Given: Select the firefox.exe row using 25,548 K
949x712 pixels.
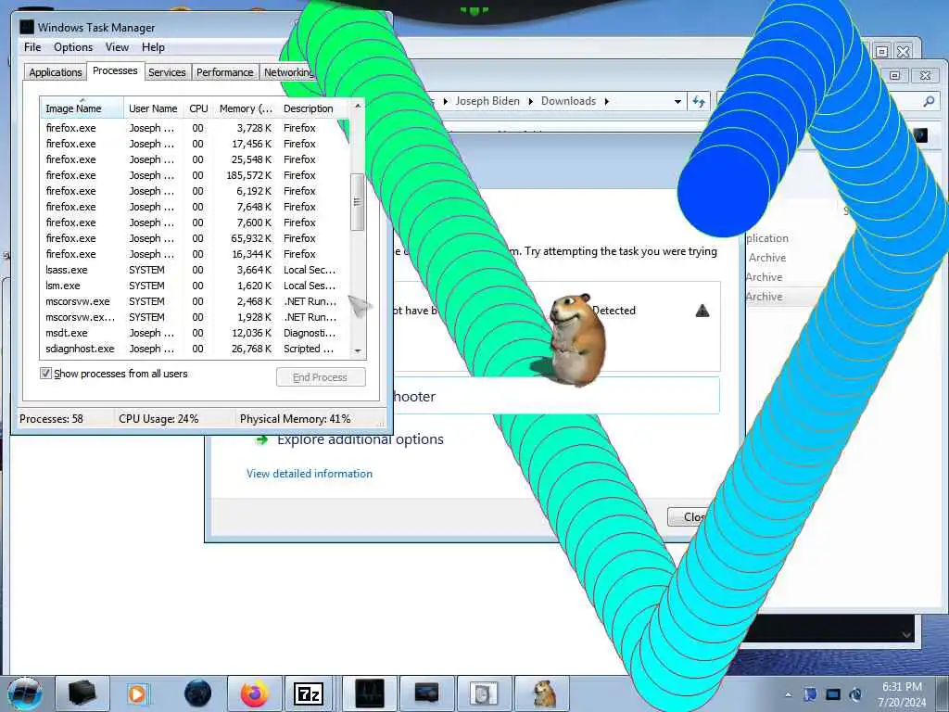Looking at the screenshot, I should click(x=195, y=159).
